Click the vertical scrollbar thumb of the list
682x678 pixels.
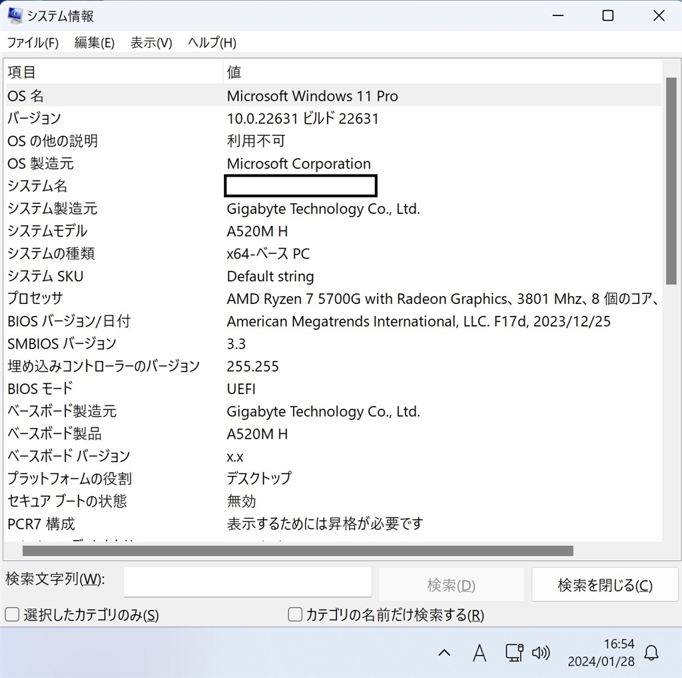pyautogui.click(x=671, y=181)
